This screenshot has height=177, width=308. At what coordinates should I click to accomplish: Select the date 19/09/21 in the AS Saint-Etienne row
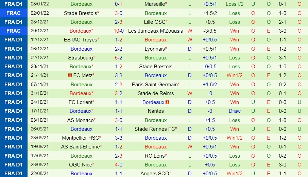coord(40,146)
